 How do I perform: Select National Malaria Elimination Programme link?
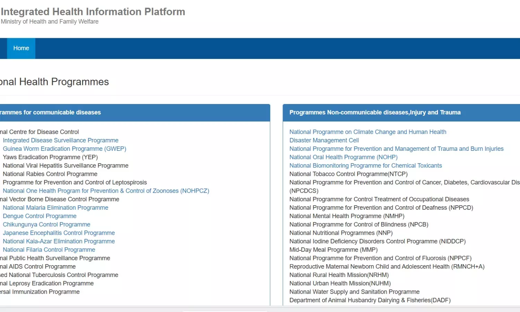(55, 208)
